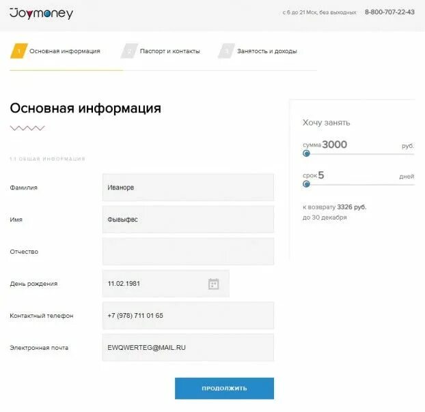The image size is (425, 412).
Task: Click the 5 days term value
Action: click(x=321, y=175)
